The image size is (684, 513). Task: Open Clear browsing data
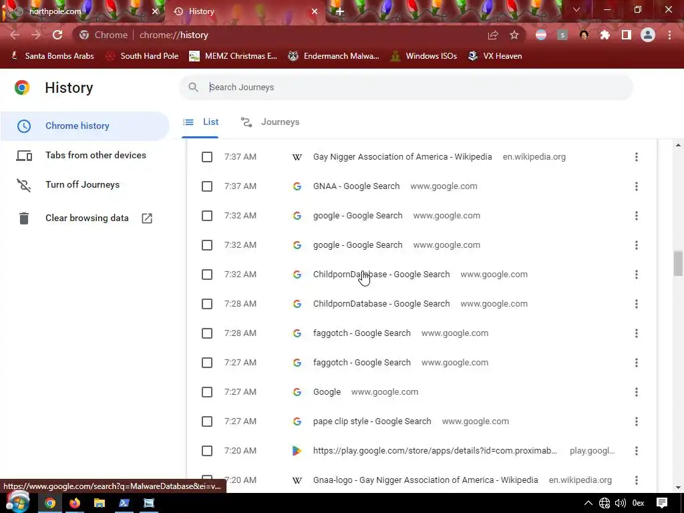click(85, 218)
